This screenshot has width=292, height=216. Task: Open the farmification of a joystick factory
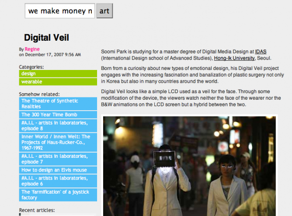(x=58, y=195)
